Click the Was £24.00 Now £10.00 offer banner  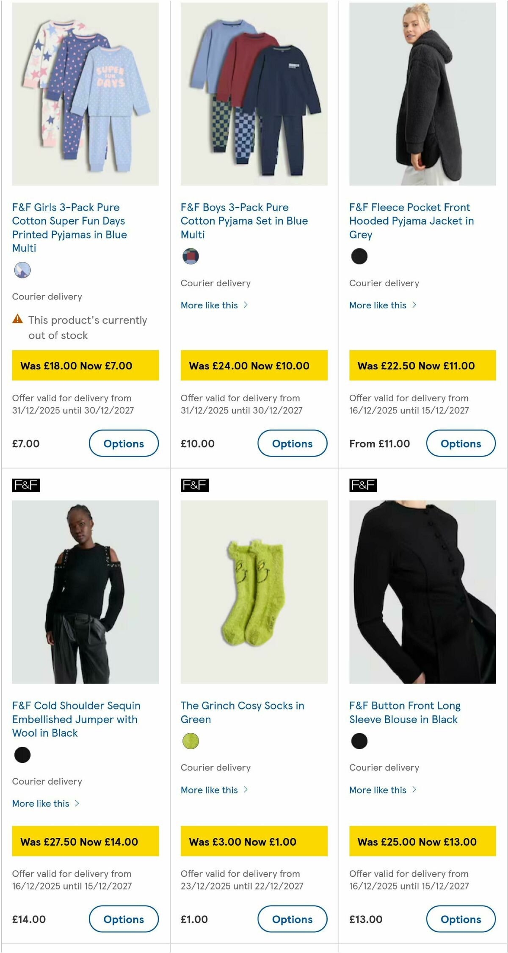coord(254,366)
